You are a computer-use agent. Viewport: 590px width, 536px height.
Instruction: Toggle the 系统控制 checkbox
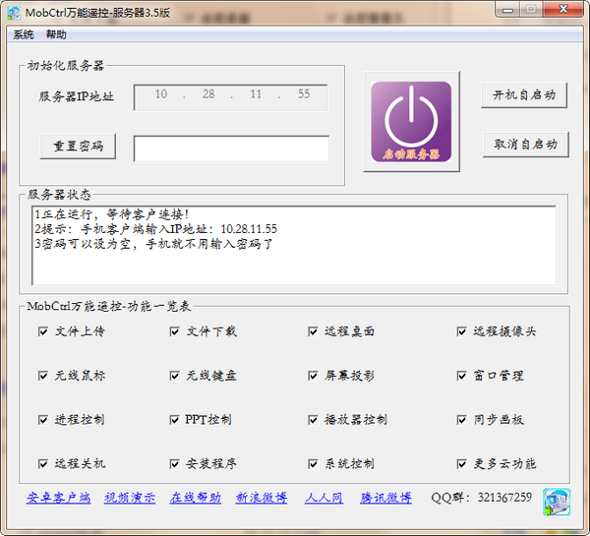(x=313, y=464)
